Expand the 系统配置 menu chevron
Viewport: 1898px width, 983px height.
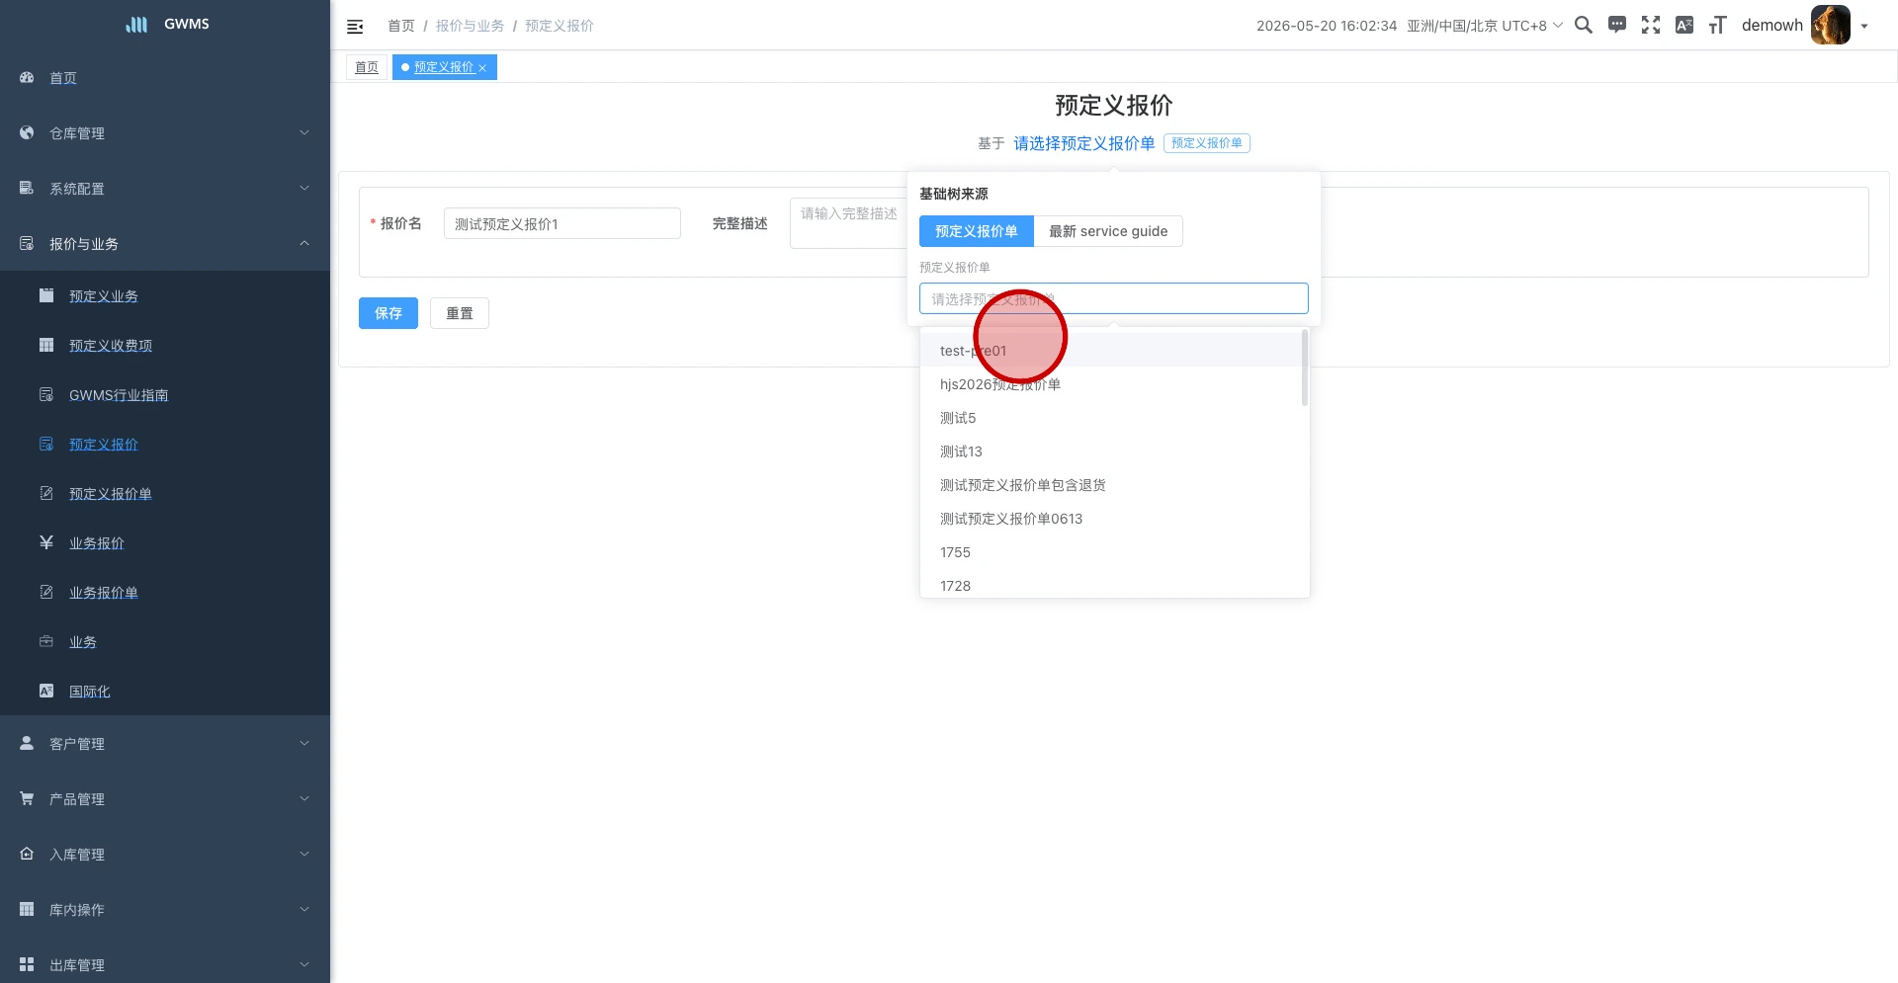click(304, 188)
